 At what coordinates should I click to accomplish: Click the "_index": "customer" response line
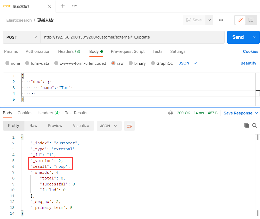pos(55,143)
